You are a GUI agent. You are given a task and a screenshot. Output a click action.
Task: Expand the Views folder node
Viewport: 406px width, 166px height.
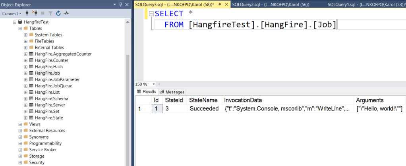[x=20, y=124]
